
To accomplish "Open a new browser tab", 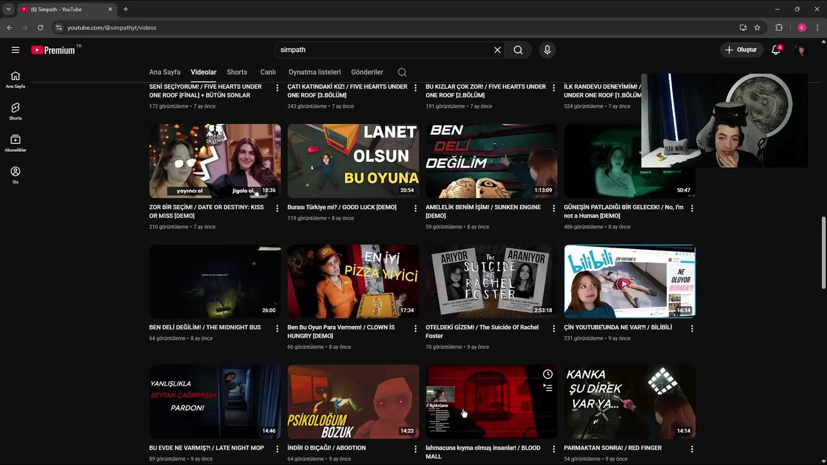I will (125, 9).
